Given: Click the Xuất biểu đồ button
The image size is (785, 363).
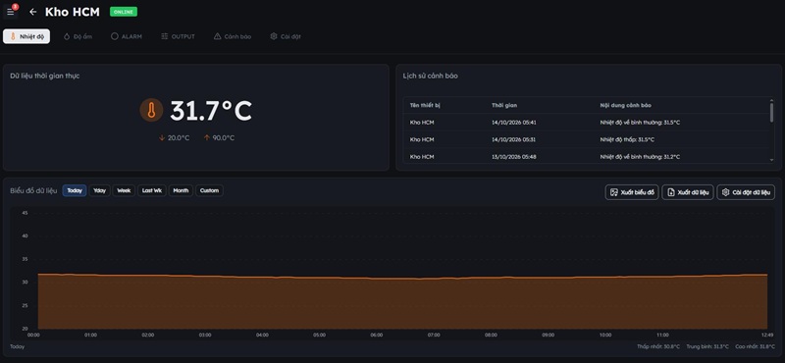Looking at the screenshot, I should [x=632, y=192].
